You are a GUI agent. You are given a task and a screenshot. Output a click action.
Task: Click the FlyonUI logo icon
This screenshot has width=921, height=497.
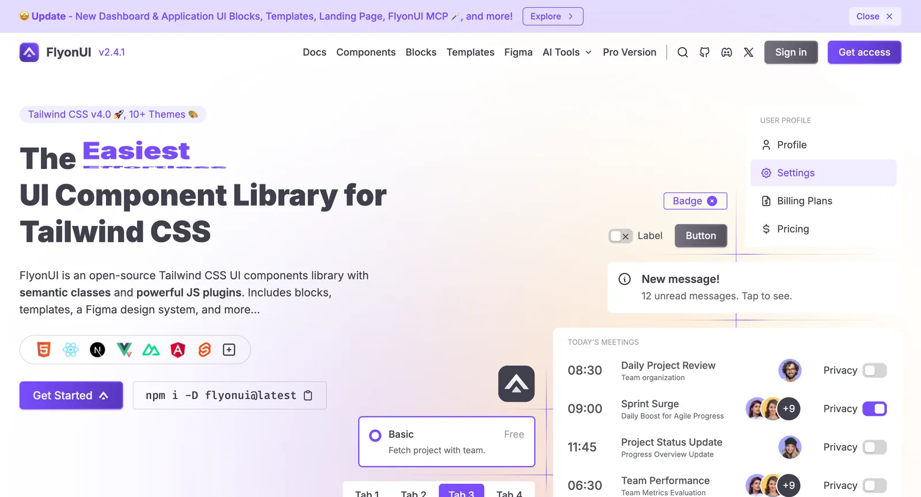tap(29, 52)
